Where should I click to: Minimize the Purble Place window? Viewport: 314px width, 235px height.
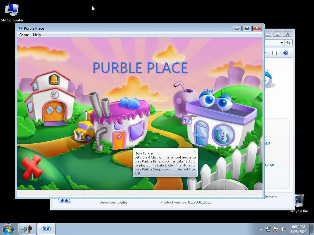coord(237,28)
